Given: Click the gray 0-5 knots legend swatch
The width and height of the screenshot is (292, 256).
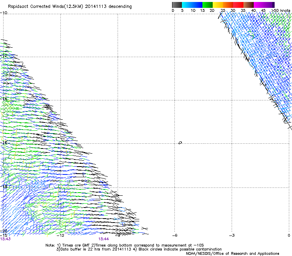Looking at the screenshot, I should (x=177, y=5).
